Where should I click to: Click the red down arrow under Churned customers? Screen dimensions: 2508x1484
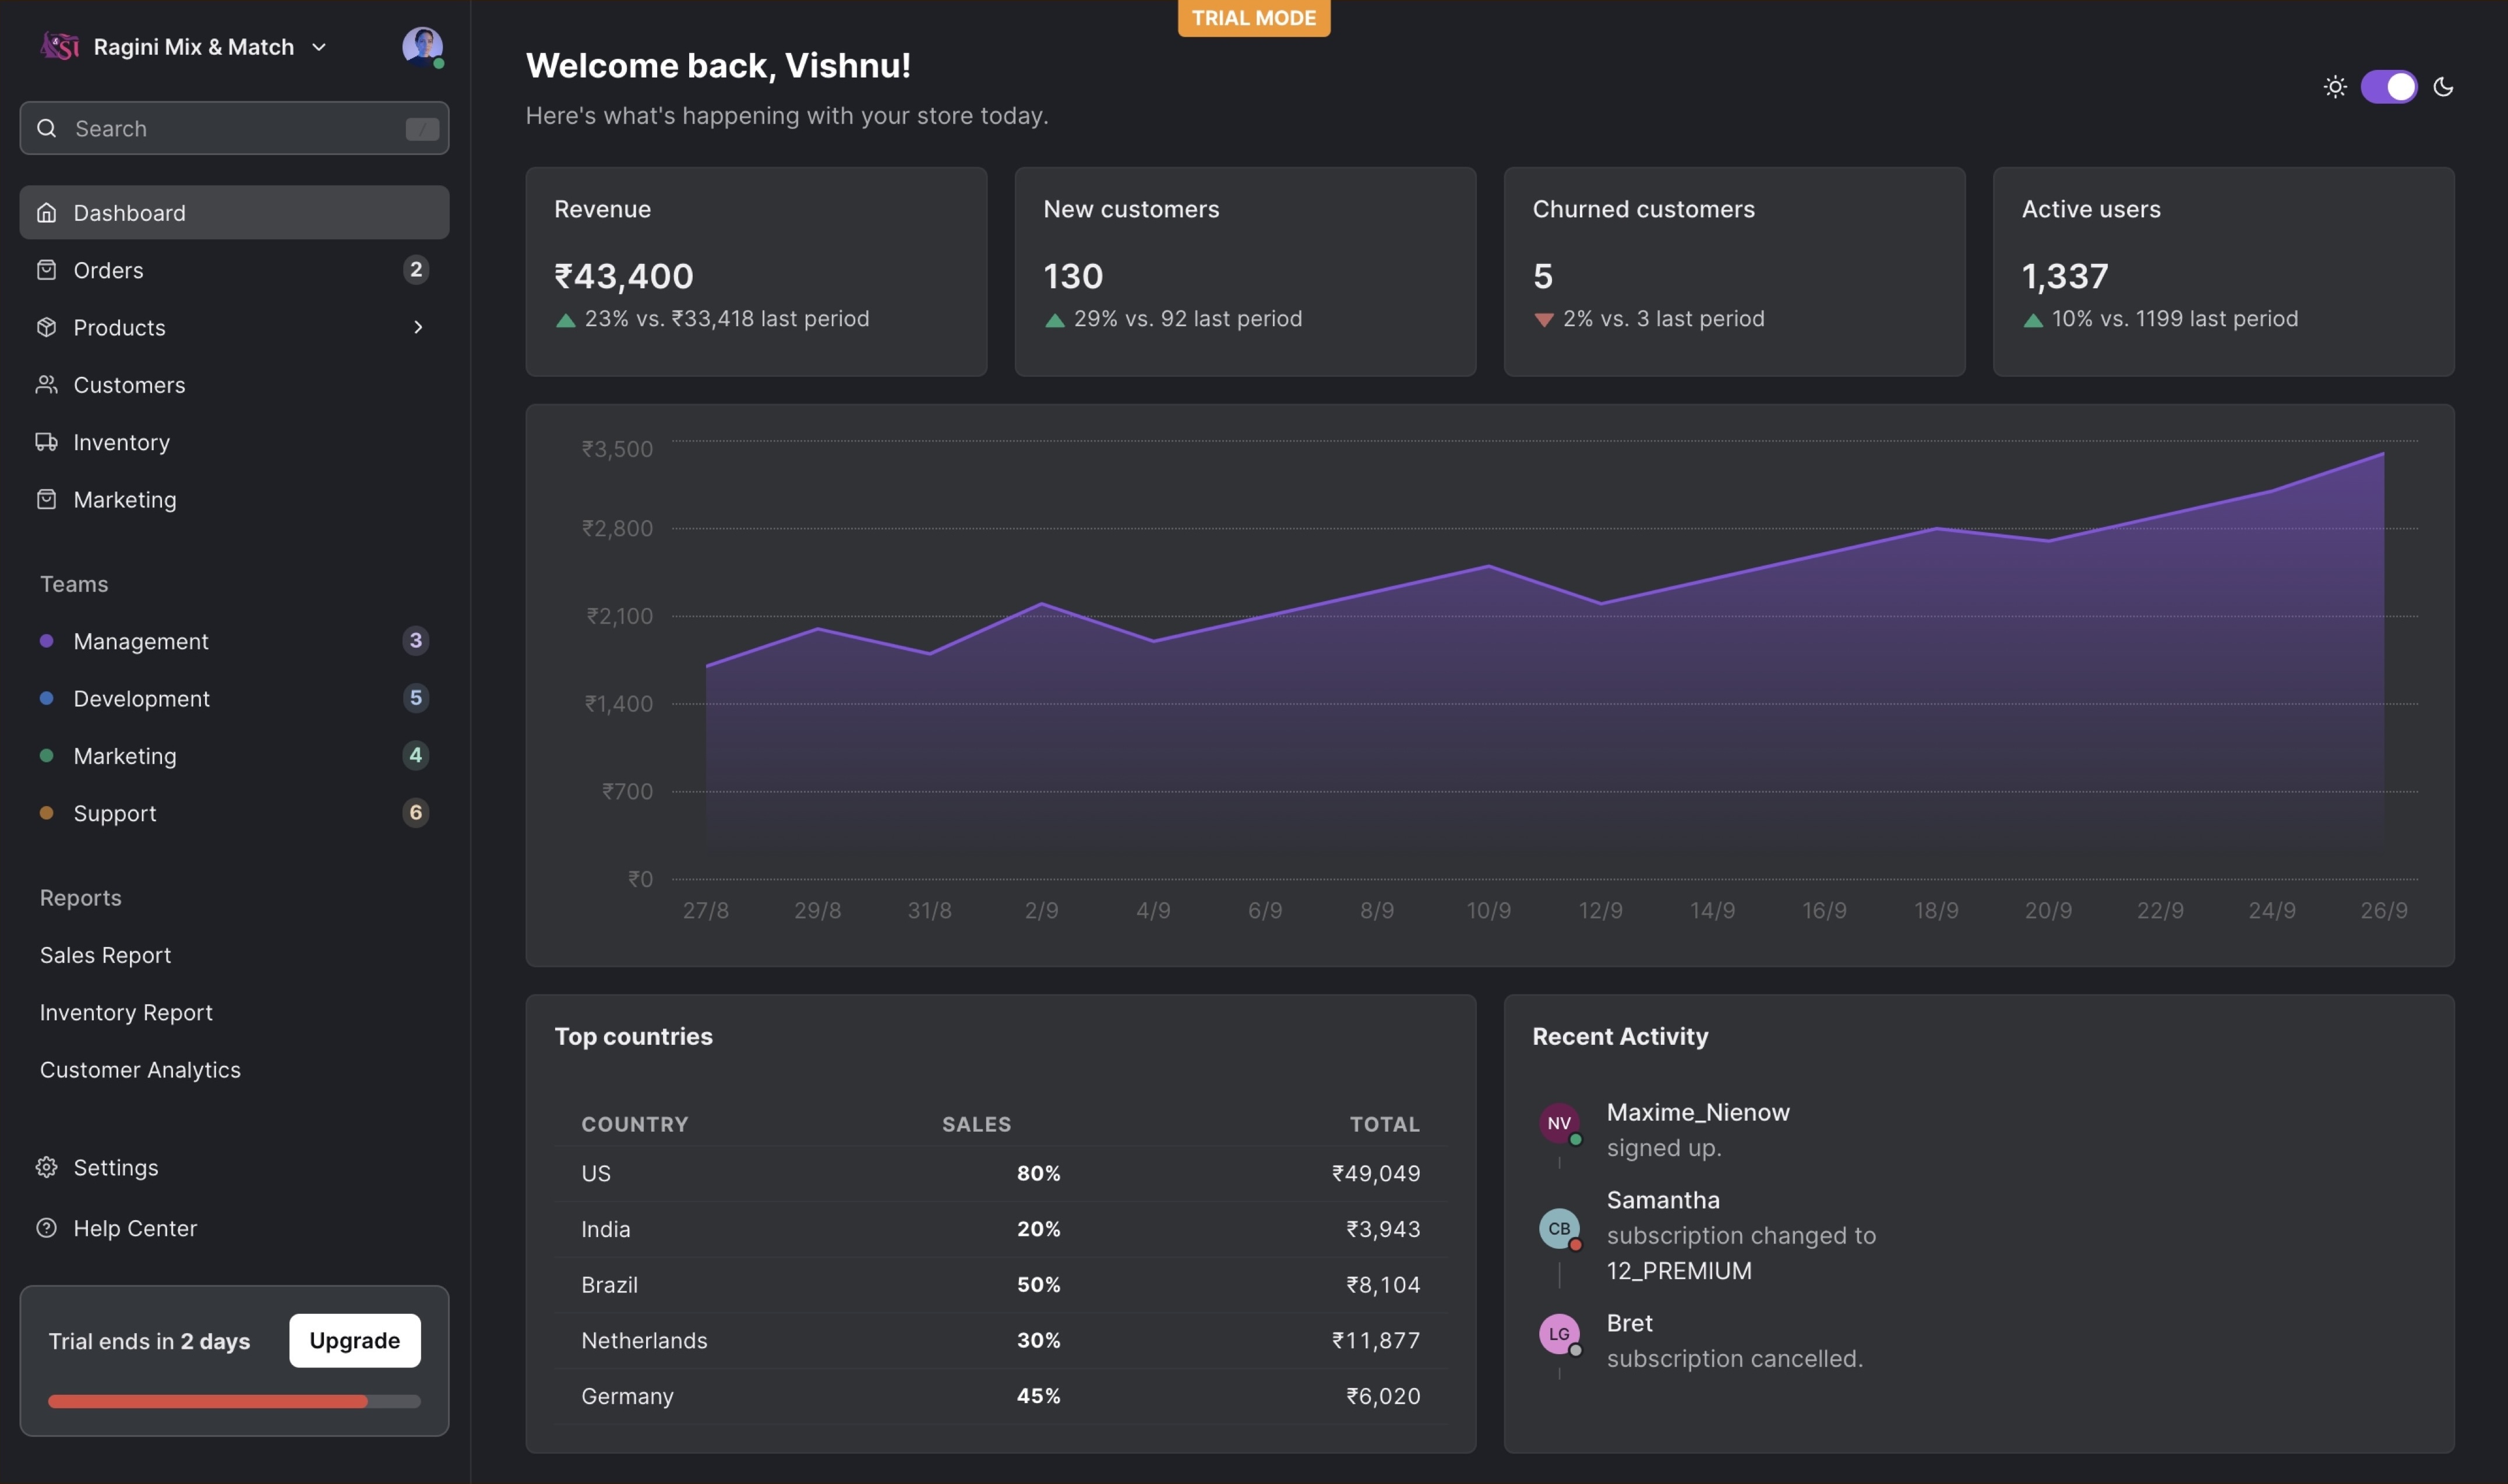1544,320
